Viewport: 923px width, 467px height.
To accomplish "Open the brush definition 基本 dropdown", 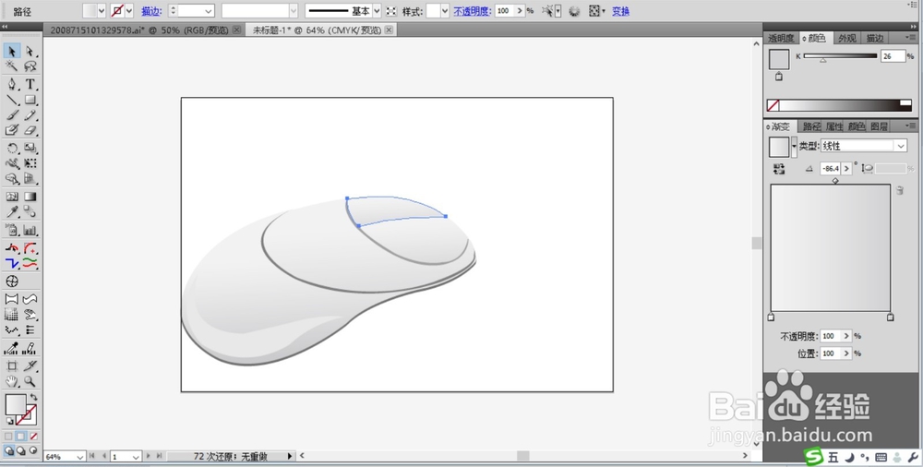I will click(x=377, y=10).
